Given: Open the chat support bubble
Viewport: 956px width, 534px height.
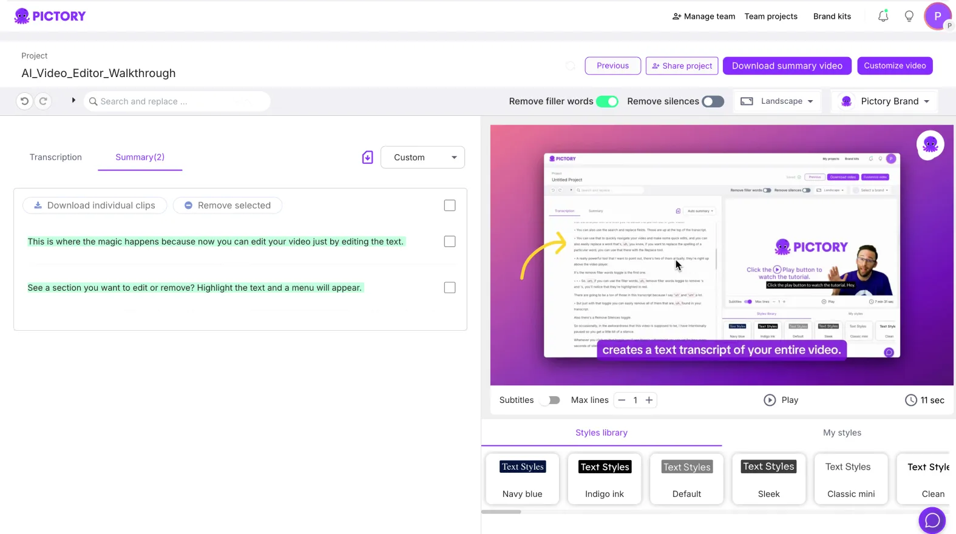Looking at the screenshot, I should point(932,520).
